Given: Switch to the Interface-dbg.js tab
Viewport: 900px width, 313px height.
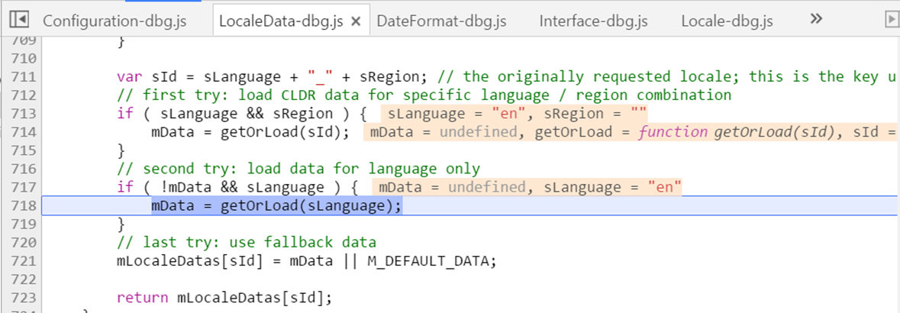Looking at the screenshot, I should click(593, 21).
